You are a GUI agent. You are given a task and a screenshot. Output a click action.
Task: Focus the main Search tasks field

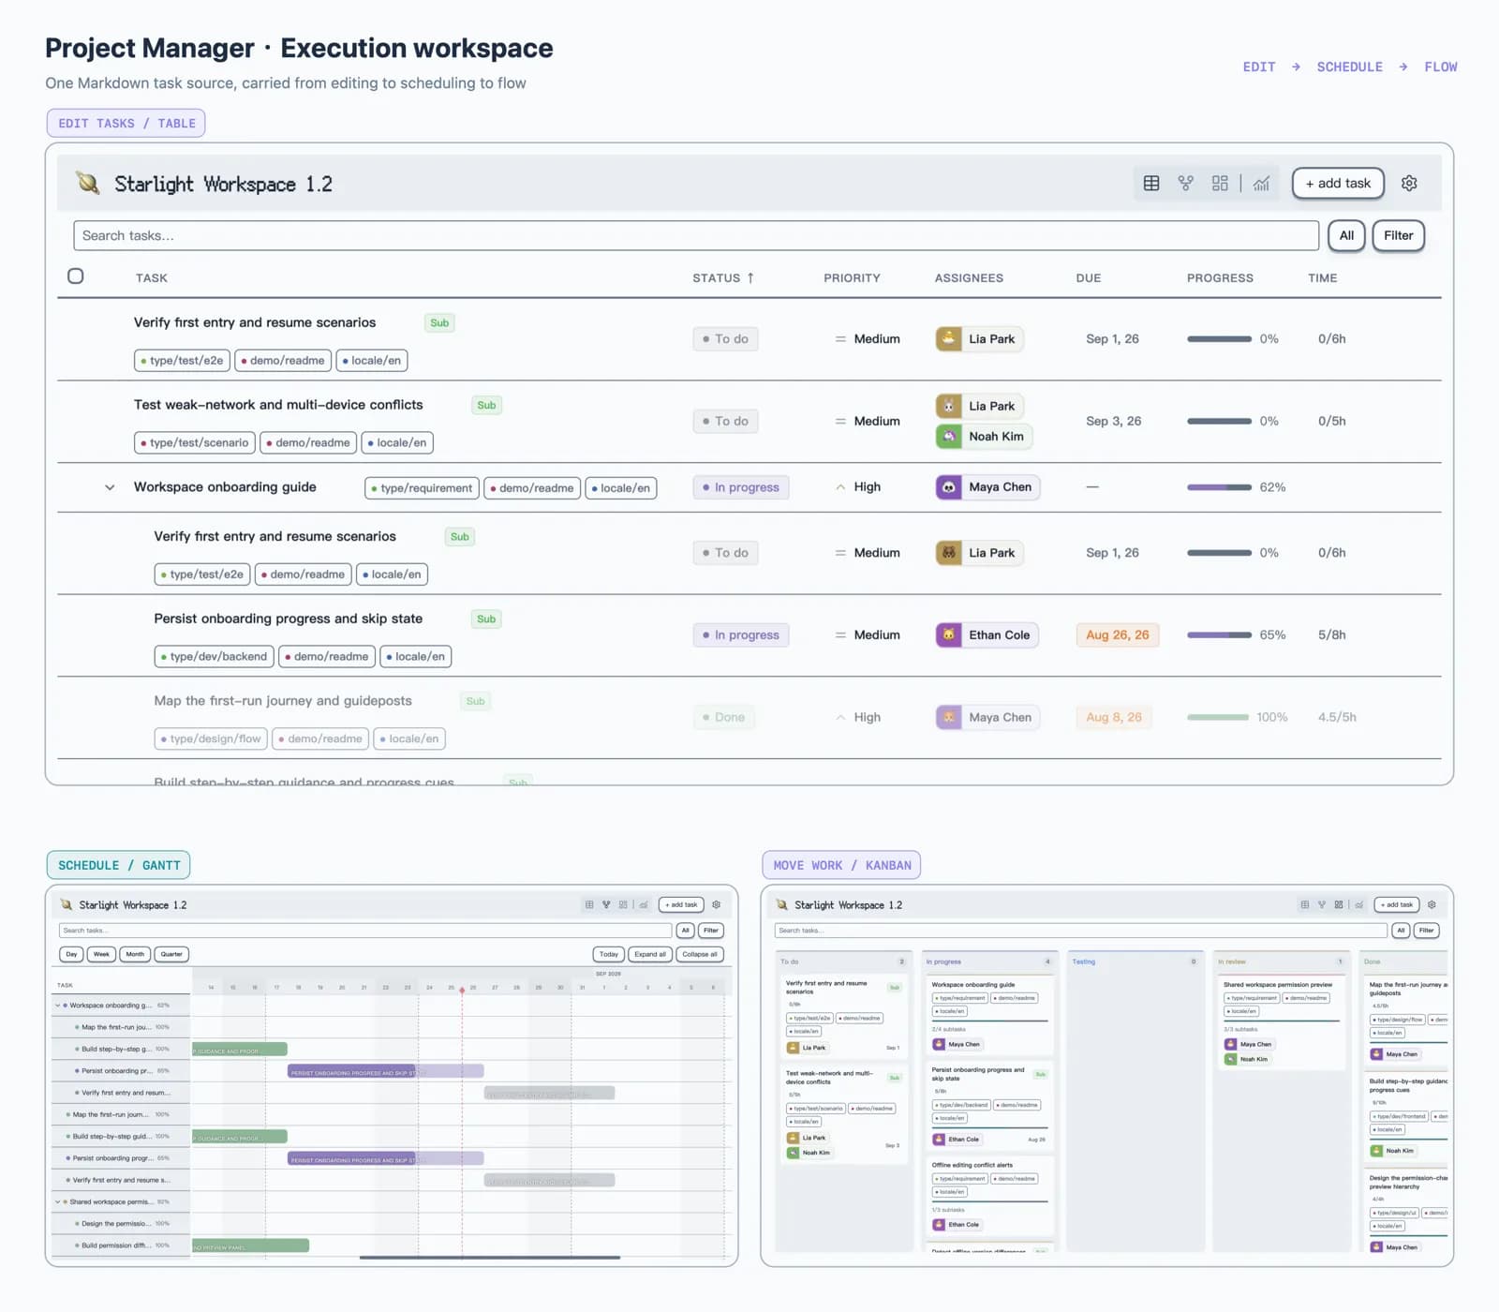pos(695,235)
